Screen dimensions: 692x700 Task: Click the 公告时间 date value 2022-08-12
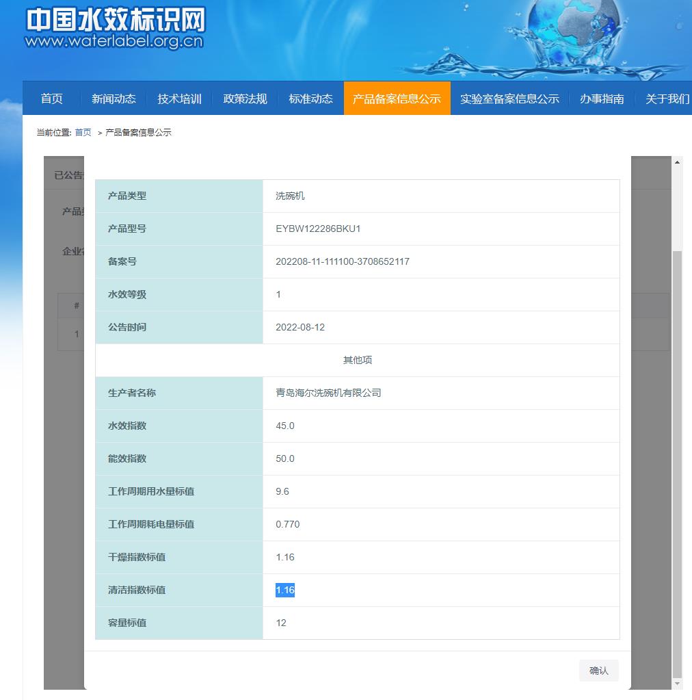click(x=299, y=327)
